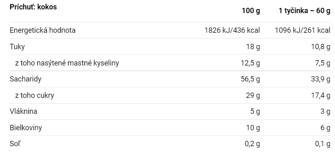335x156 pixels.
Task: Select the '100 g' column header
Action: pyautogui.click(x=251, y=11)
